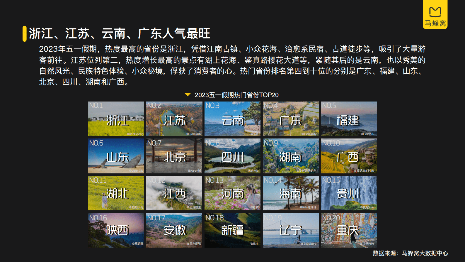Choose the NO.15 贵州 picture

click(x=349, y=193)
